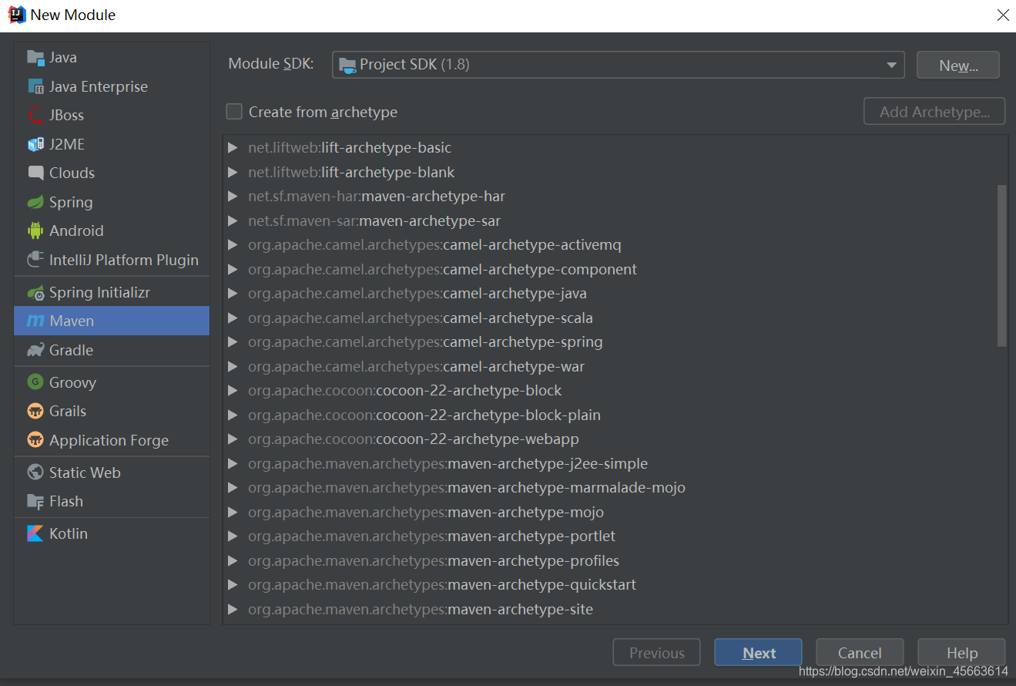
Task: Click the New... SDK button
Action: click(958, 66)
